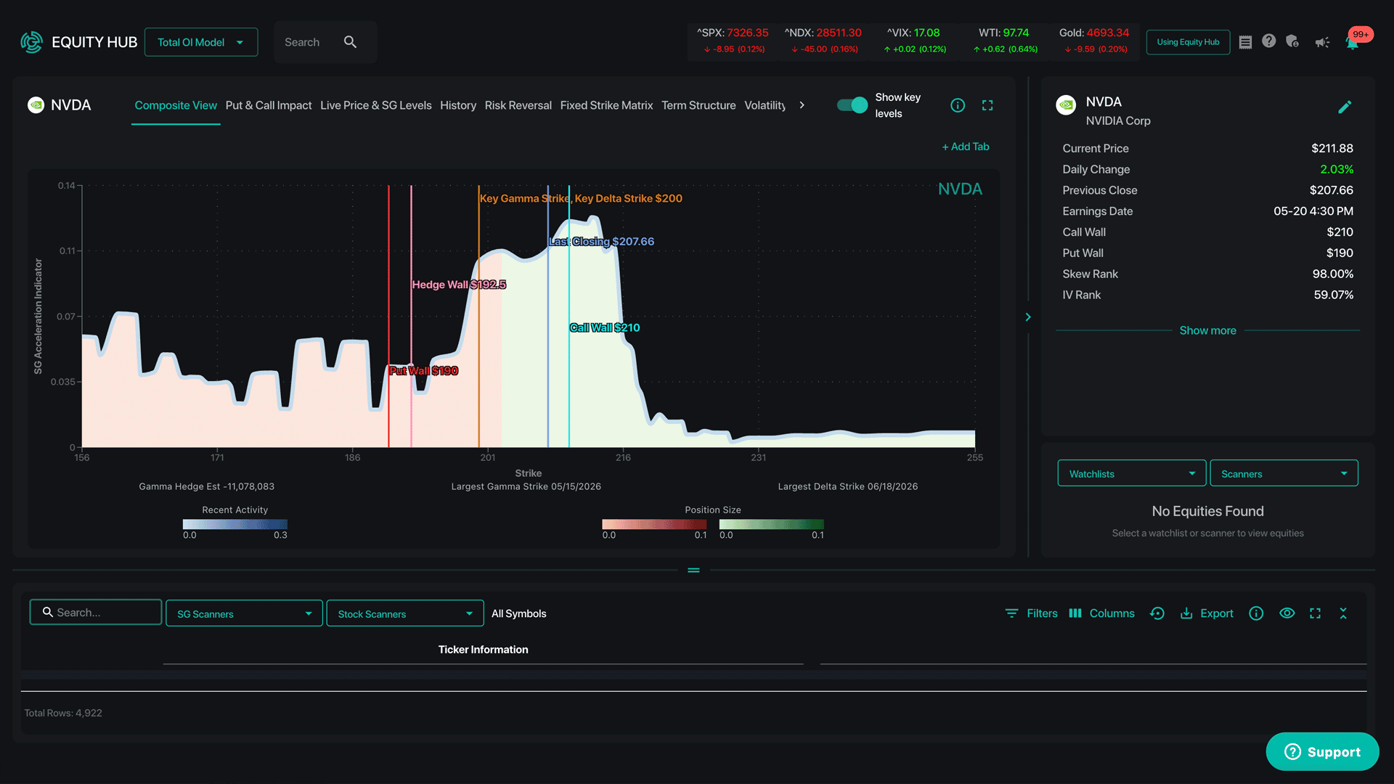Expand the NVDA chart to fullscreen

[x=987, y=105]
